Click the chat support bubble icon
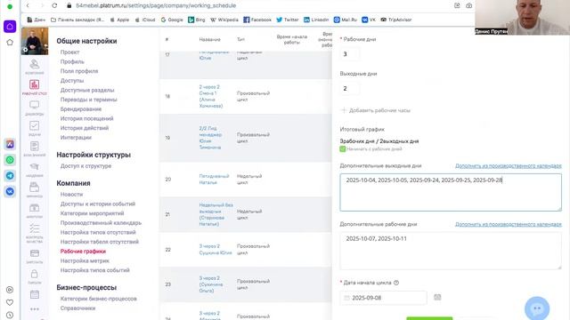 click(x=537, y=308)
